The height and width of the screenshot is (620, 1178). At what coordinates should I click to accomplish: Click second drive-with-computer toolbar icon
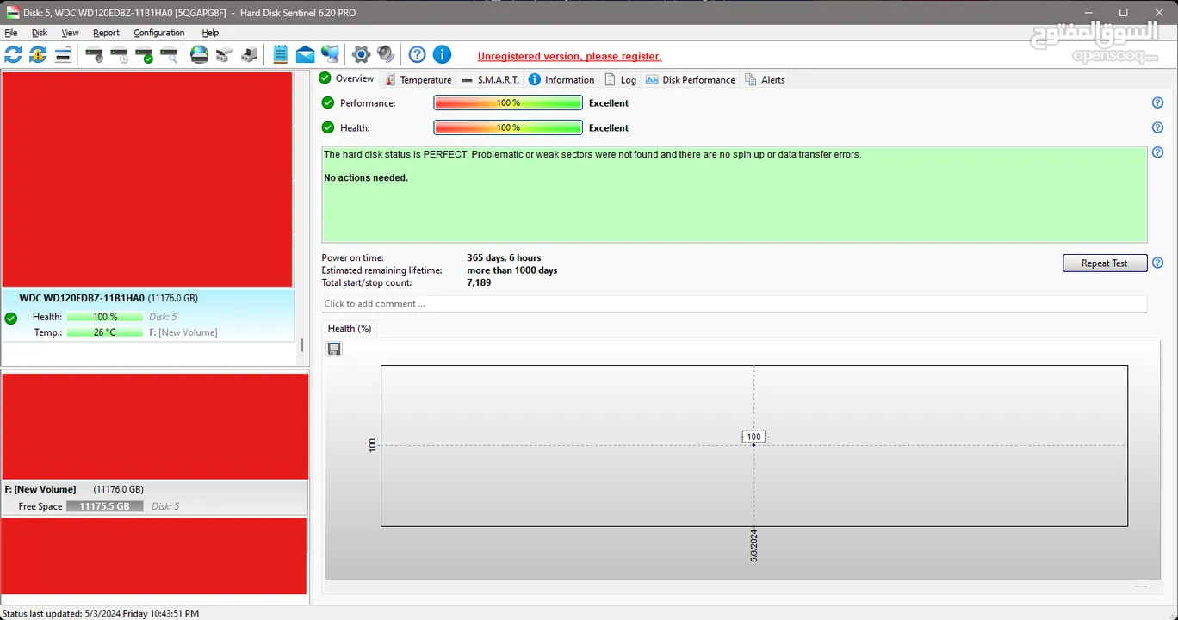coord(249,55)
